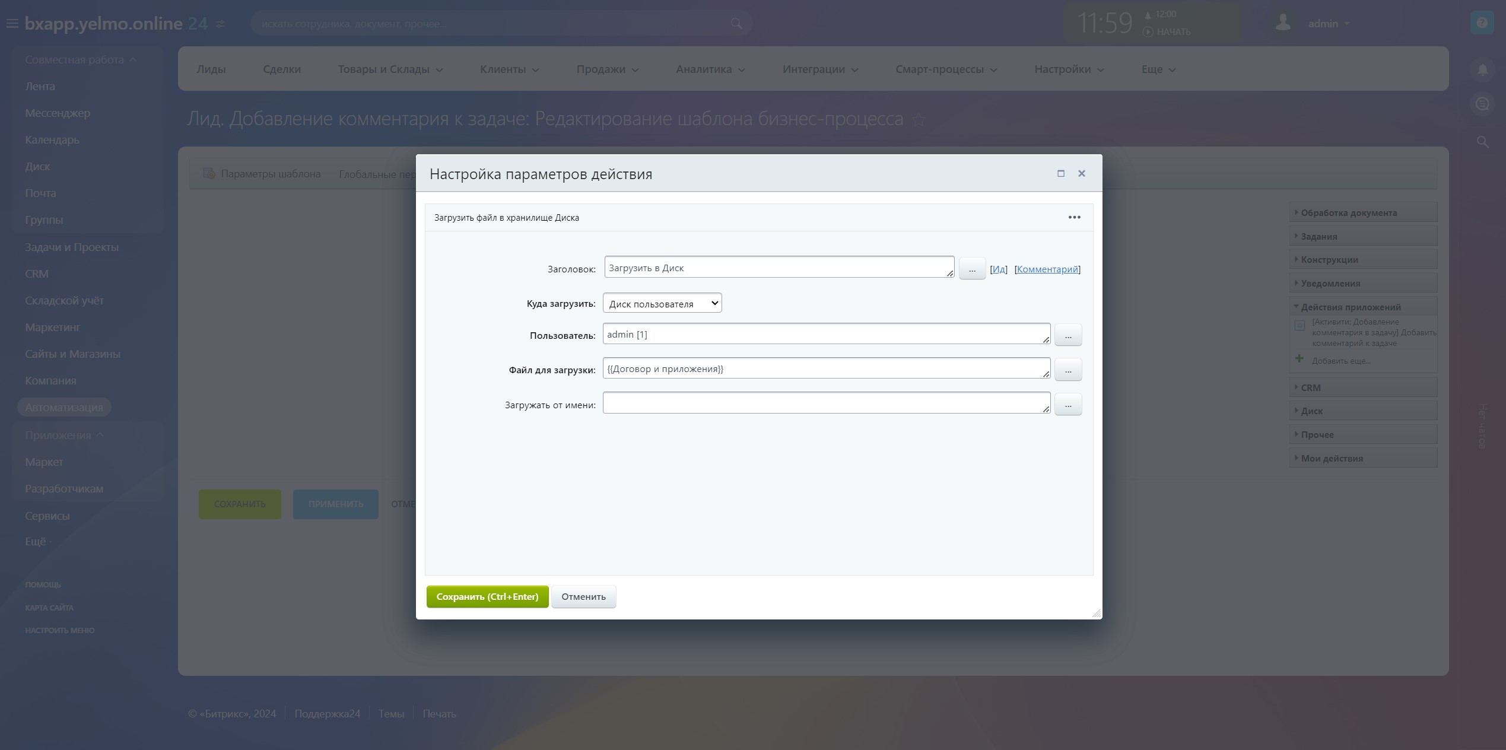Click the Комментарий link

(x=1047, y=269)
